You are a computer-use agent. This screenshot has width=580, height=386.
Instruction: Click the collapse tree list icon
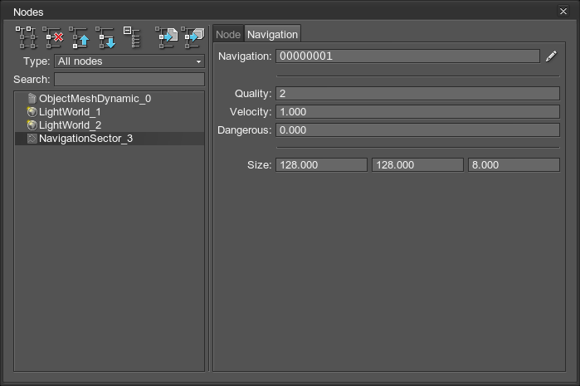coord(132,37)
